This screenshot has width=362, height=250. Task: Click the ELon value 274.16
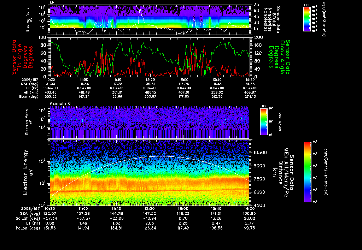(x=251, y=97)
